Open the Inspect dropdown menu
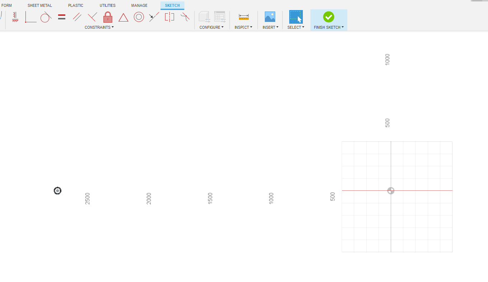 (x=243, y=27)
